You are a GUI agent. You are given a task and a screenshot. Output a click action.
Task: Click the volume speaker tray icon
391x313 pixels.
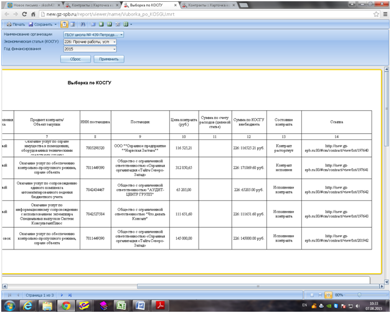[x=358, y=306]
